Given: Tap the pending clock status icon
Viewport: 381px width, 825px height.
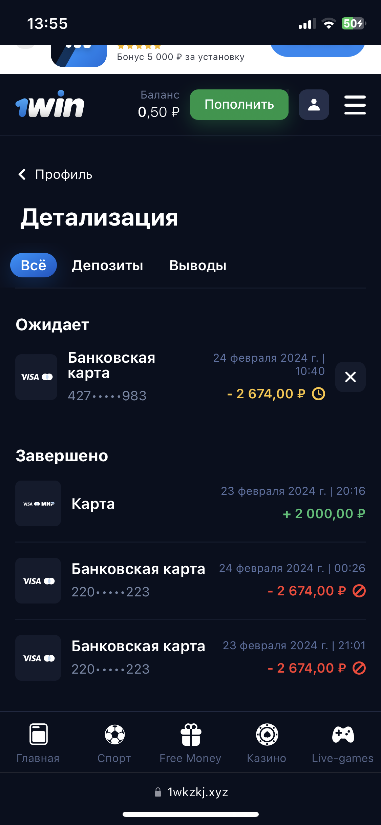Looking at the screenshot, I should click(x=318, y=394).
